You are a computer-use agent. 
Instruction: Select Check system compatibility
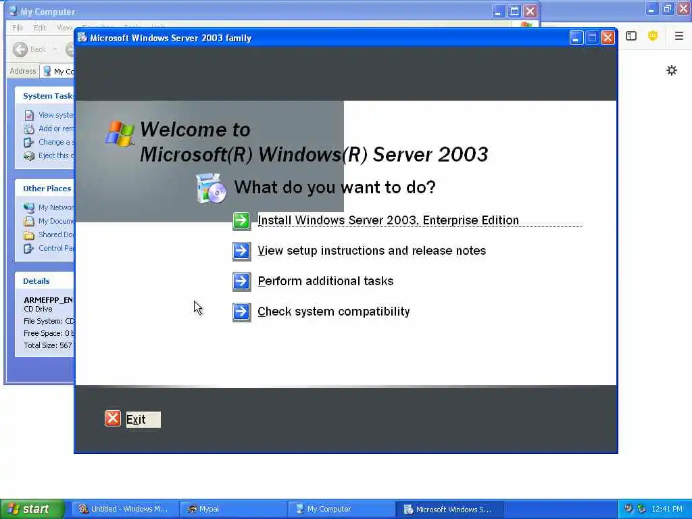coord(334,312)
